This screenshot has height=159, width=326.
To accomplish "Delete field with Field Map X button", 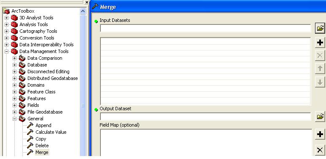I will pyautogui.click(x=320, y=150).
